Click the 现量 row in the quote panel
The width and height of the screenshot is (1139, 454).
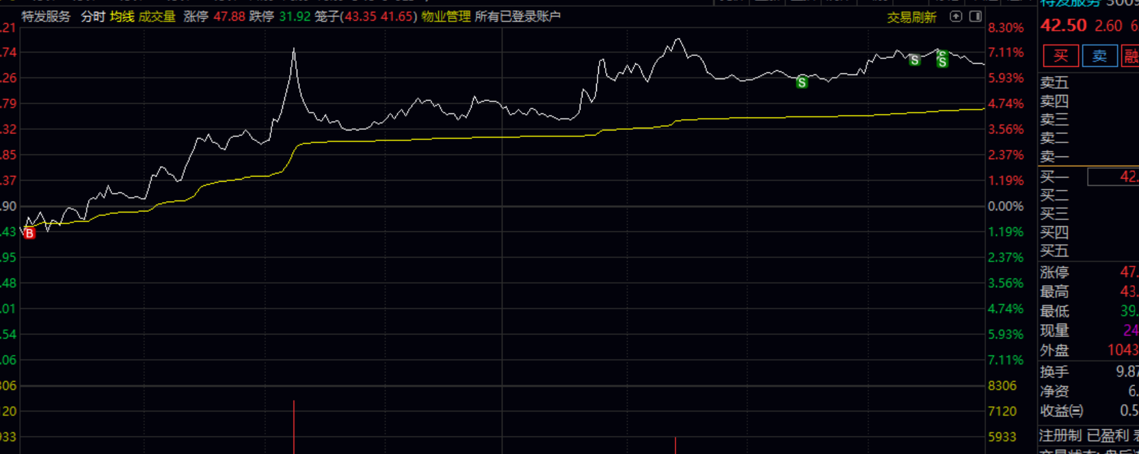(x=1088, y=331)
